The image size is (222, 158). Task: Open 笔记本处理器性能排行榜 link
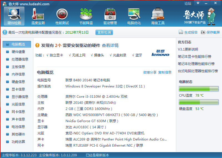pos(196,64)
